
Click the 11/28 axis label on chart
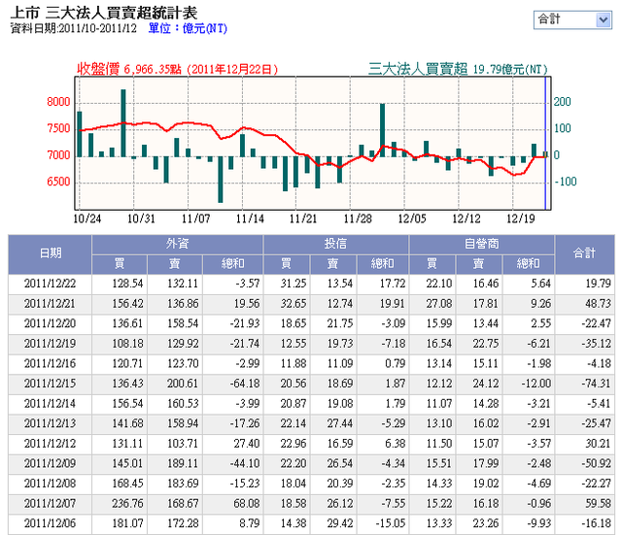[358, 218]
